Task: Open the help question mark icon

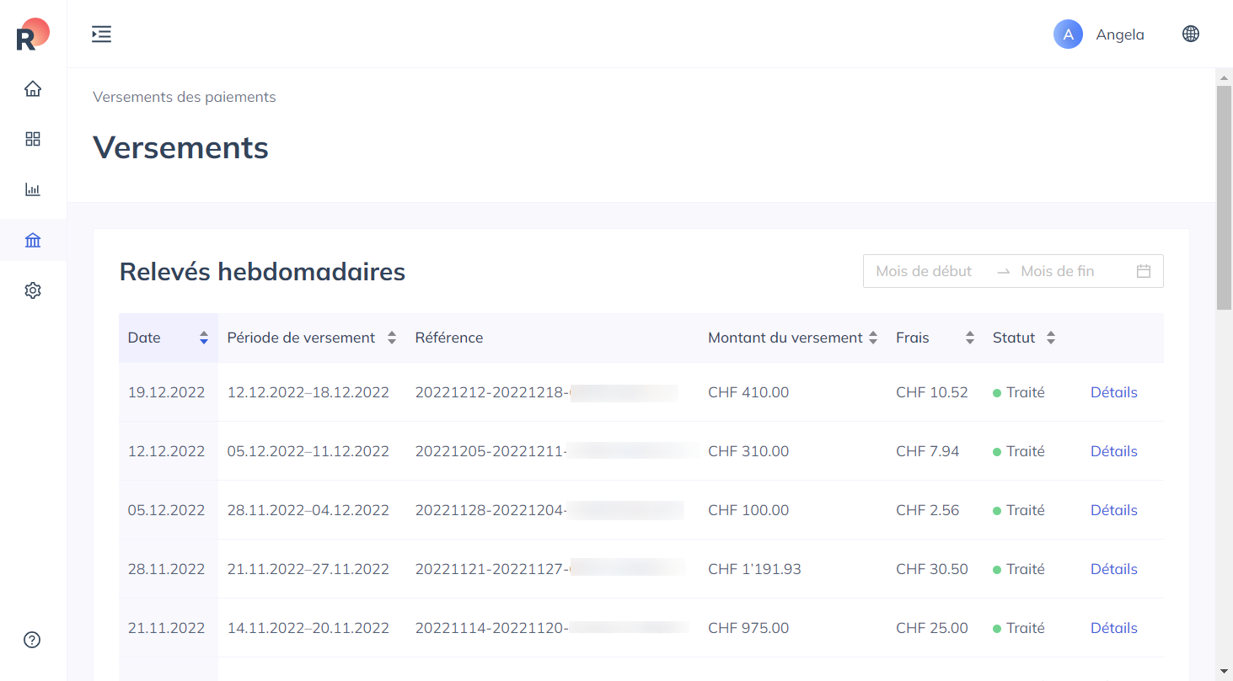Action: click(33, 640)
